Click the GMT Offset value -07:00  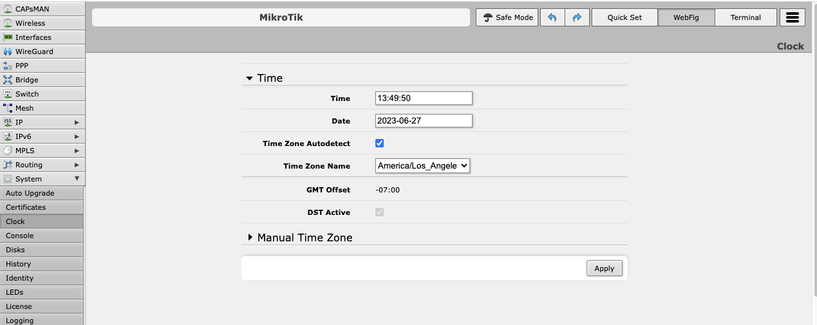pos(388,190)
